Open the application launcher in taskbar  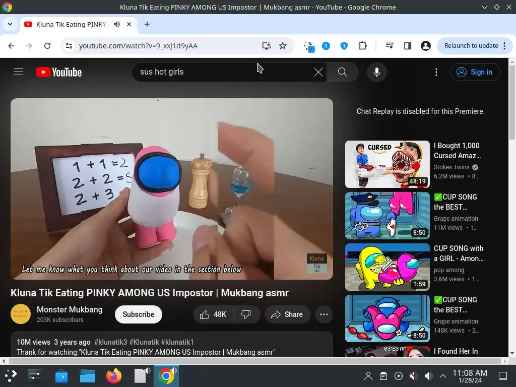pos(11,376)
